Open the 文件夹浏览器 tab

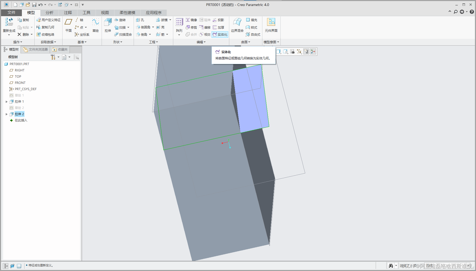(35, 50)
